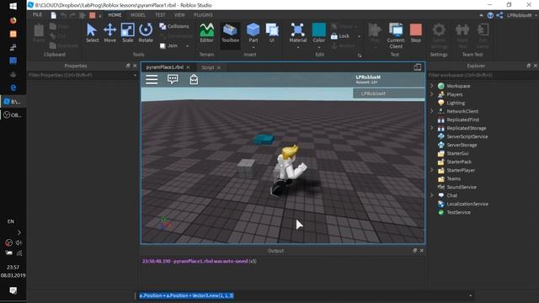Click the command bar input
Screen dimensions: 539x303
click(302, 295)
